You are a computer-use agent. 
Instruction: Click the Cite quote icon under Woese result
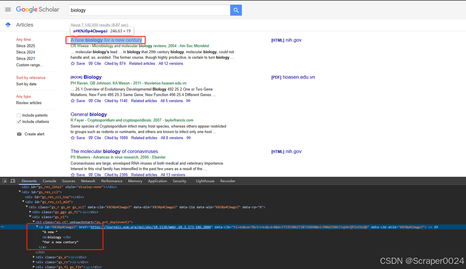[91, 63]
